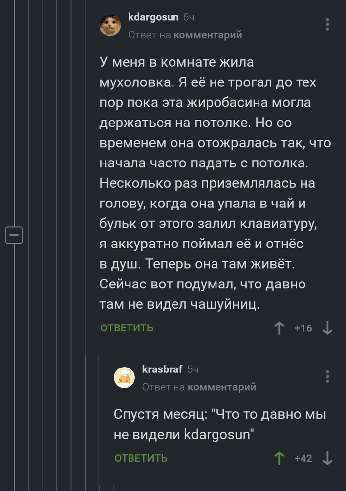The height and width of the screenshot is (491, 346).
Task: Collapse the thread using the minus button
Action: click(14, 235)
